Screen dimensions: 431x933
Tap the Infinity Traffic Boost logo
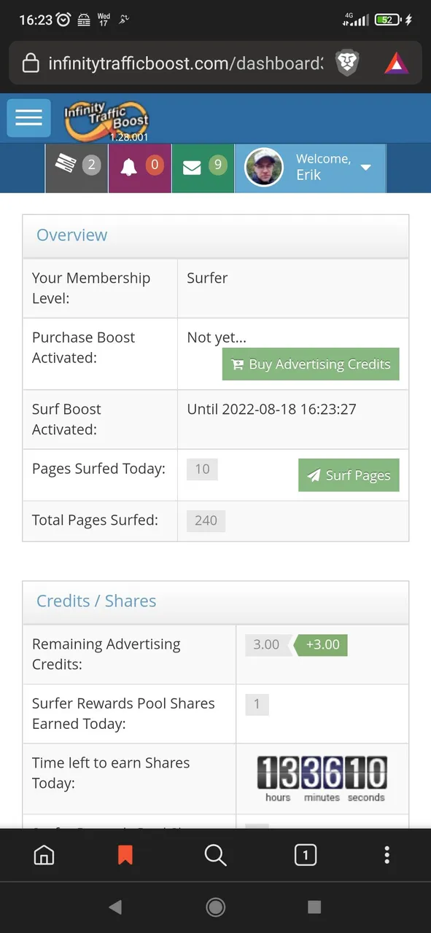(106, 120)
